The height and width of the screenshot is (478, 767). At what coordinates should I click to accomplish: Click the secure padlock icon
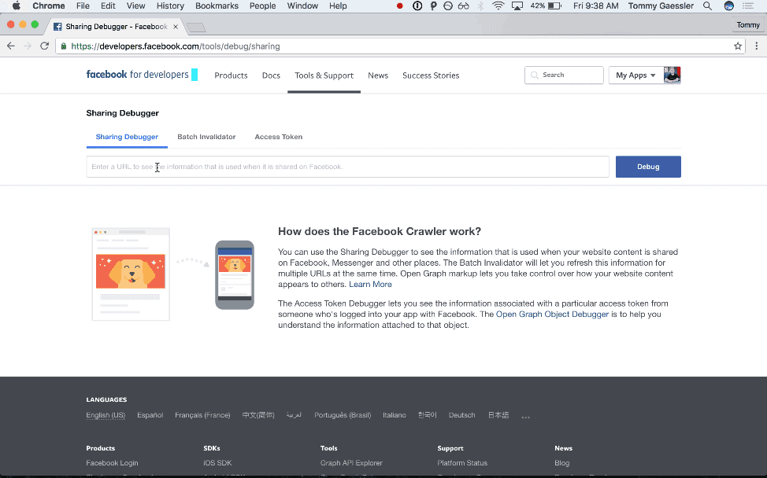(x=64, y=46)
